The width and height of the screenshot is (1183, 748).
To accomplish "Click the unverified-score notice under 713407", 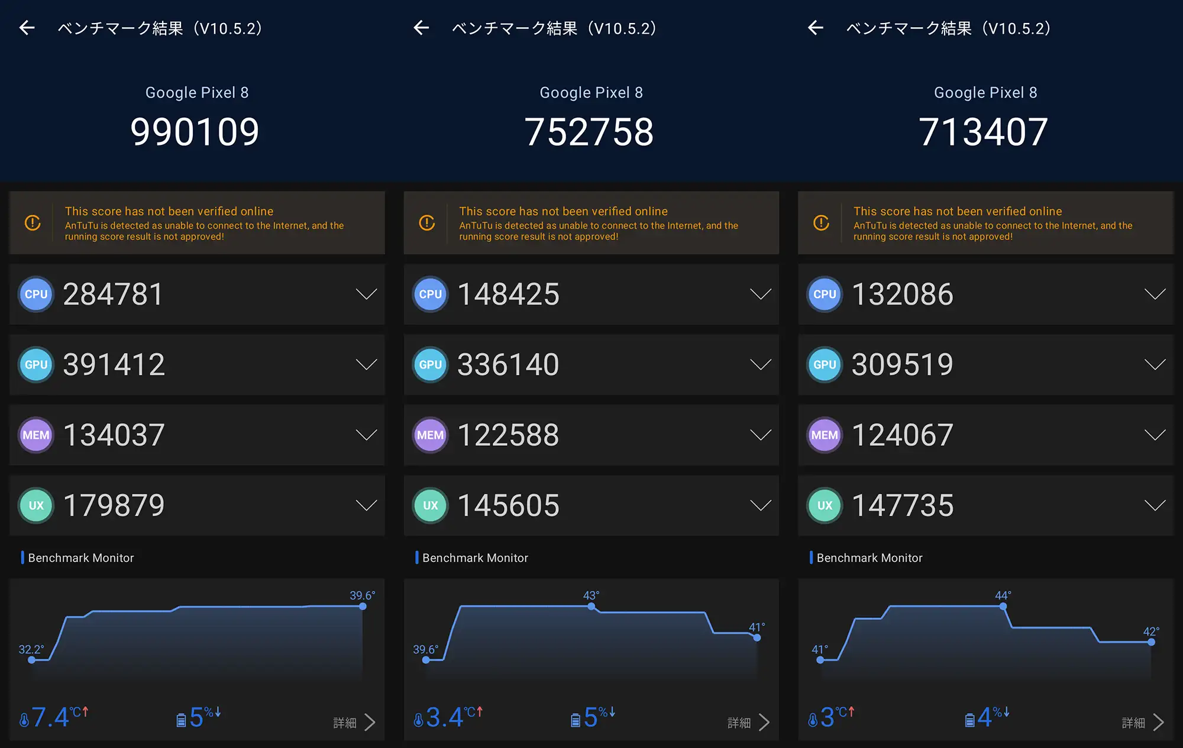I will point(985,223).
